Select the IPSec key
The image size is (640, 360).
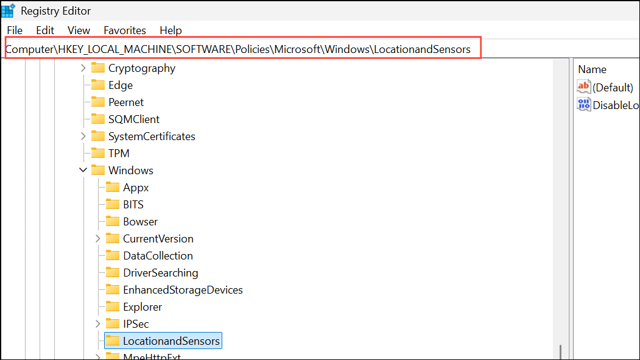pyautogui.click(x=136, y=324)
